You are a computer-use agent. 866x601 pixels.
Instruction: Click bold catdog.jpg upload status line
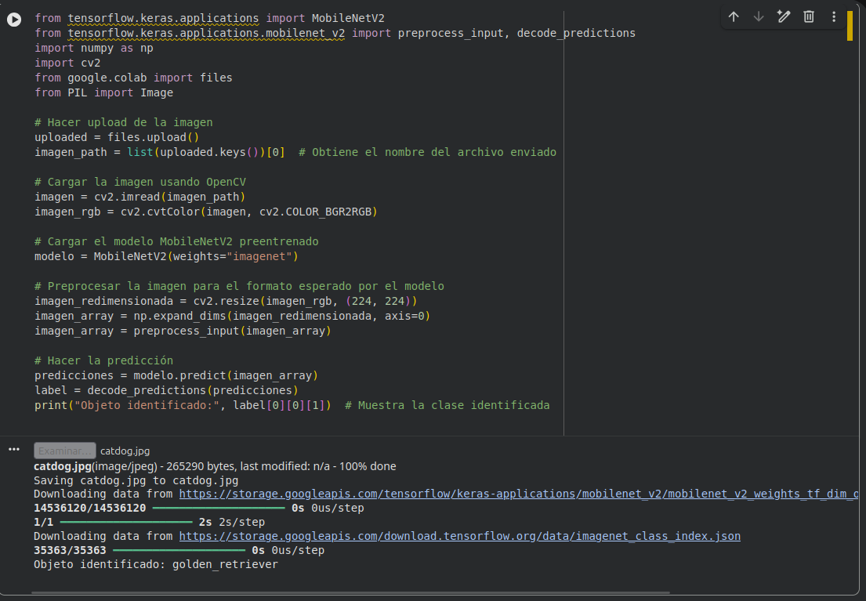point(215,466)
